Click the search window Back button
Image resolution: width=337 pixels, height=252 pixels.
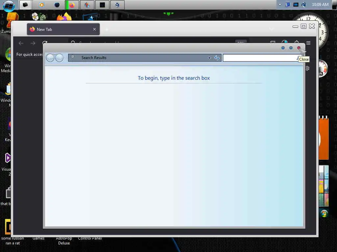tap(50, 58)
